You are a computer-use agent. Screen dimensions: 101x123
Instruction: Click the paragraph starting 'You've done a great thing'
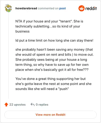54,84
